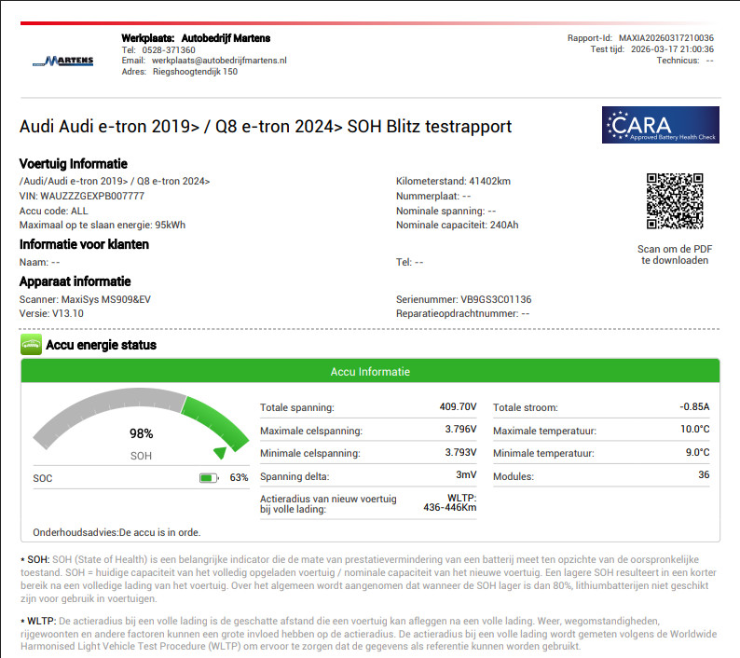Click the Scan om de PDF te downloaden text

[x=675, y=254]
